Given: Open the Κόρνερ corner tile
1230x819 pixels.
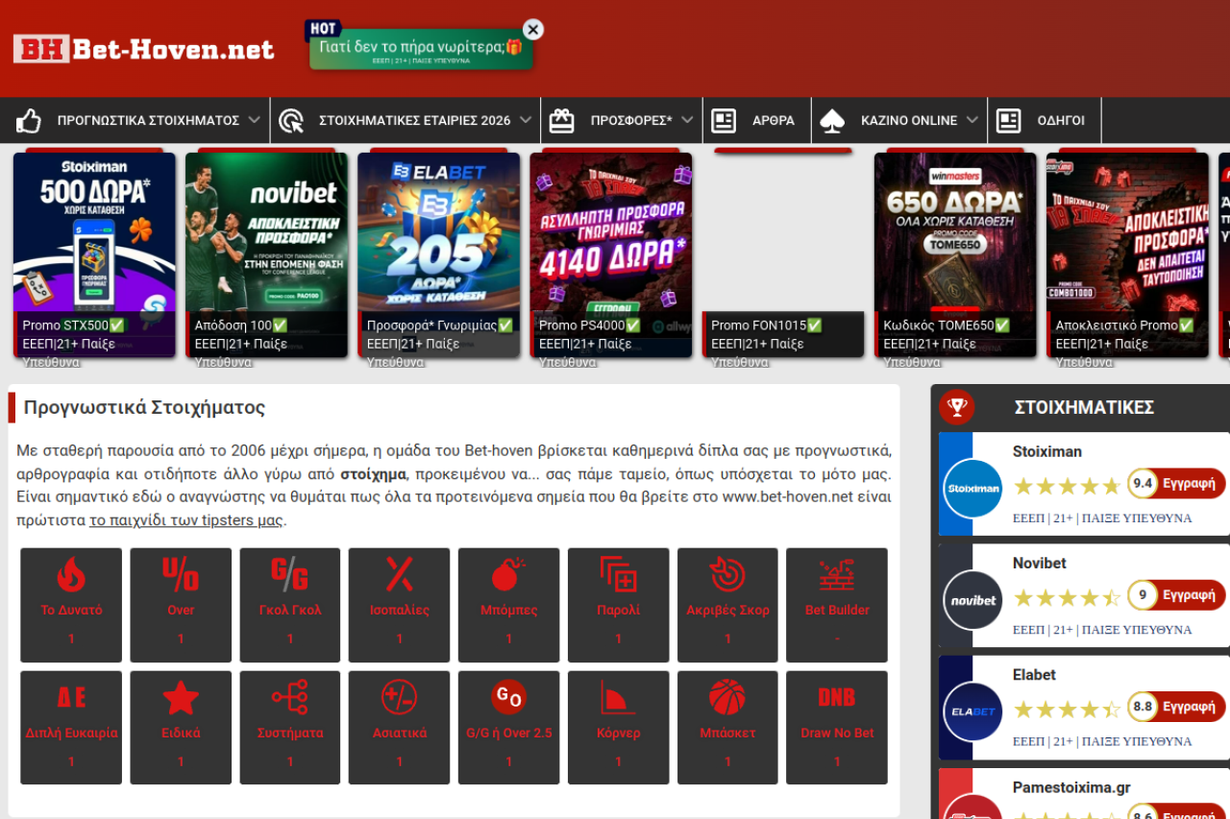Looking at the screenshot, I should click(x=619, y=728).
